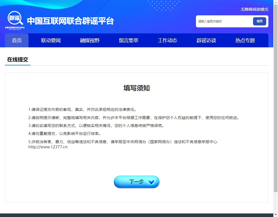Screen dimensions: 278x217
Task: Open the 辟谣访谈 nav item
Action: coord(206,40)
